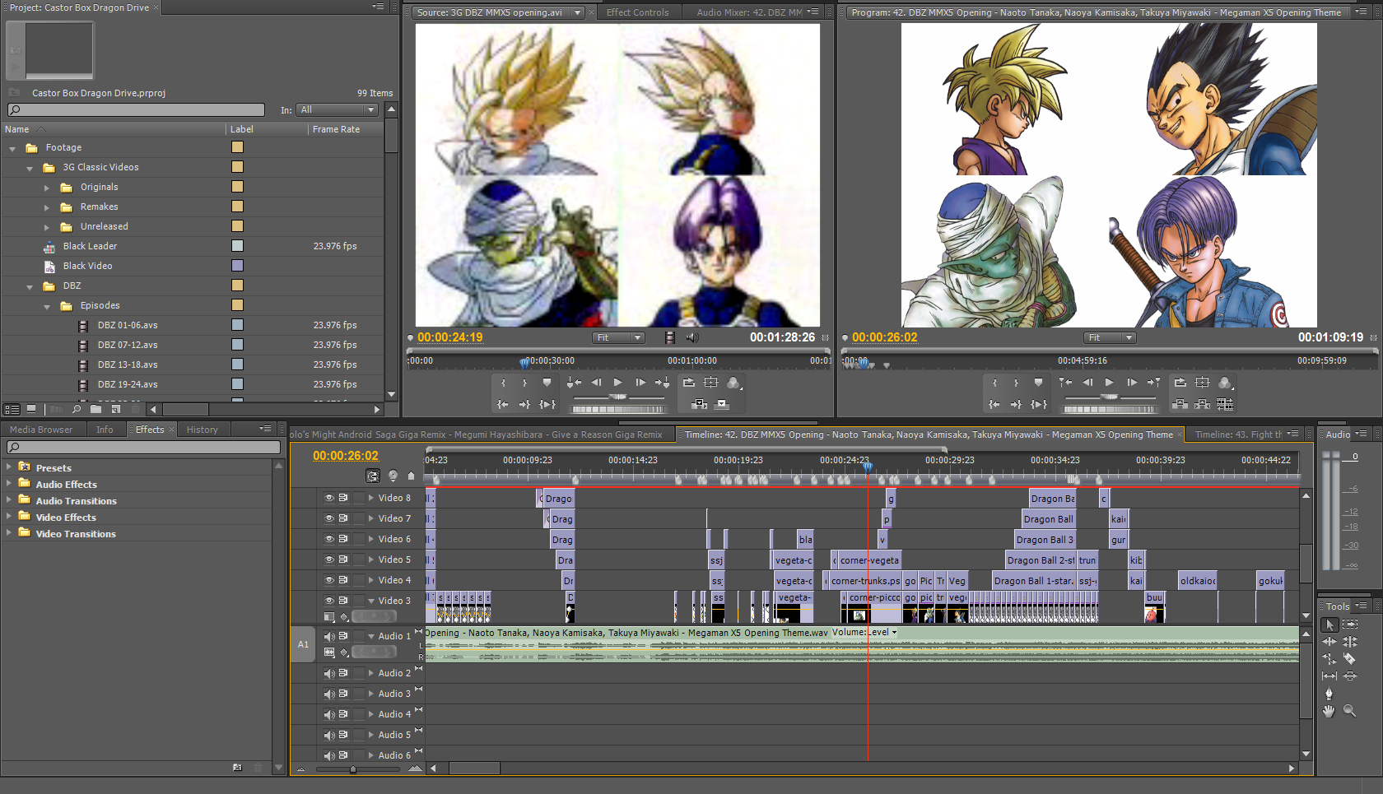Step back one frame in Source monitor

(x=596, y=383)
